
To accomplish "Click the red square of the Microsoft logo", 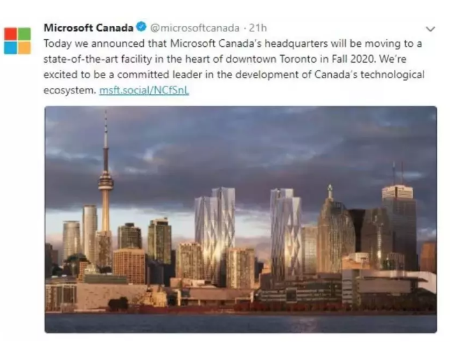I will tap(11, 35).
